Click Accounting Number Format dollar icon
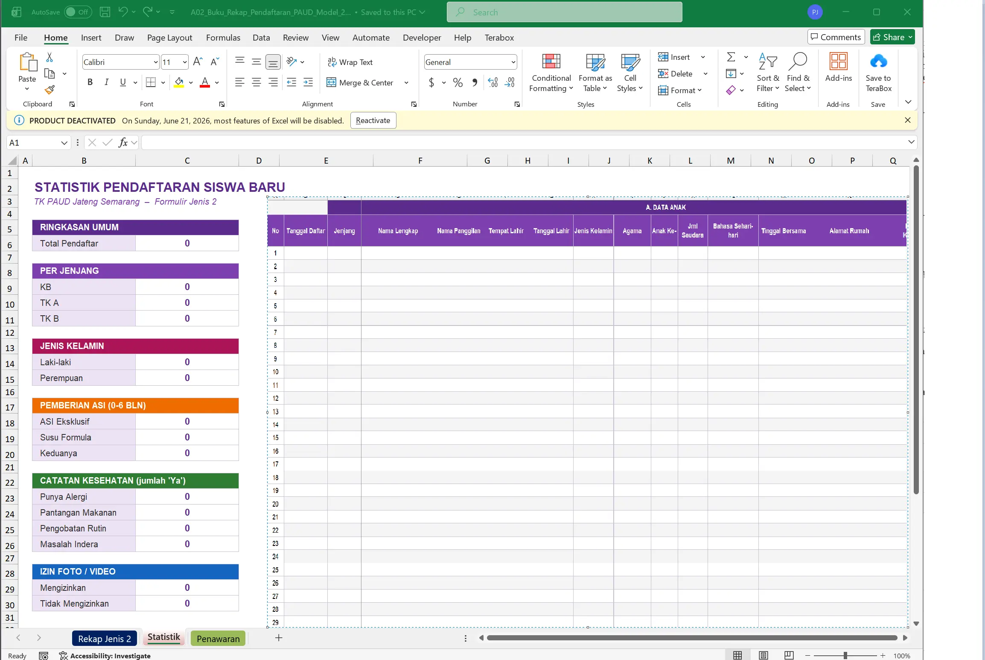 click(431, 82)
